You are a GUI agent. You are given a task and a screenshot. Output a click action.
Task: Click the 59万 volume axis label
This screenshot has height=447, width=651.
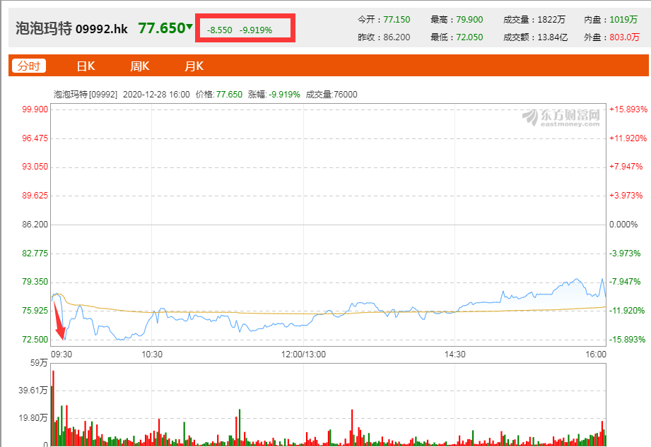coord(39,363)
